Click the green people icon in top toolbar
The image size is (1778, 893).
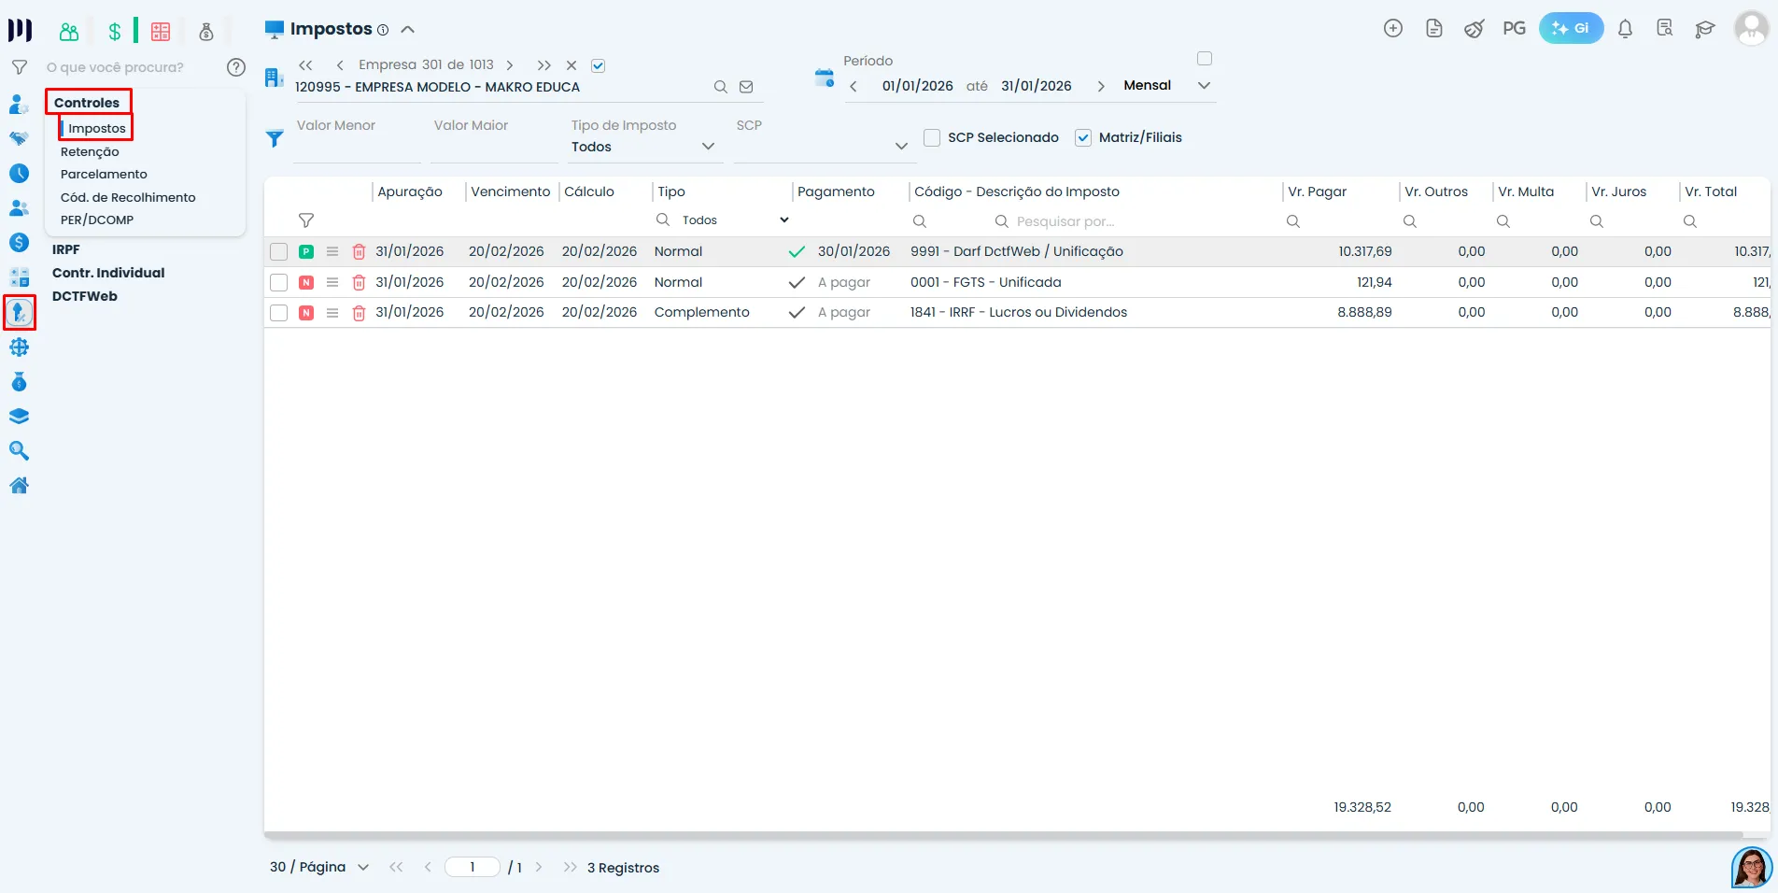[x=69, y=32]
